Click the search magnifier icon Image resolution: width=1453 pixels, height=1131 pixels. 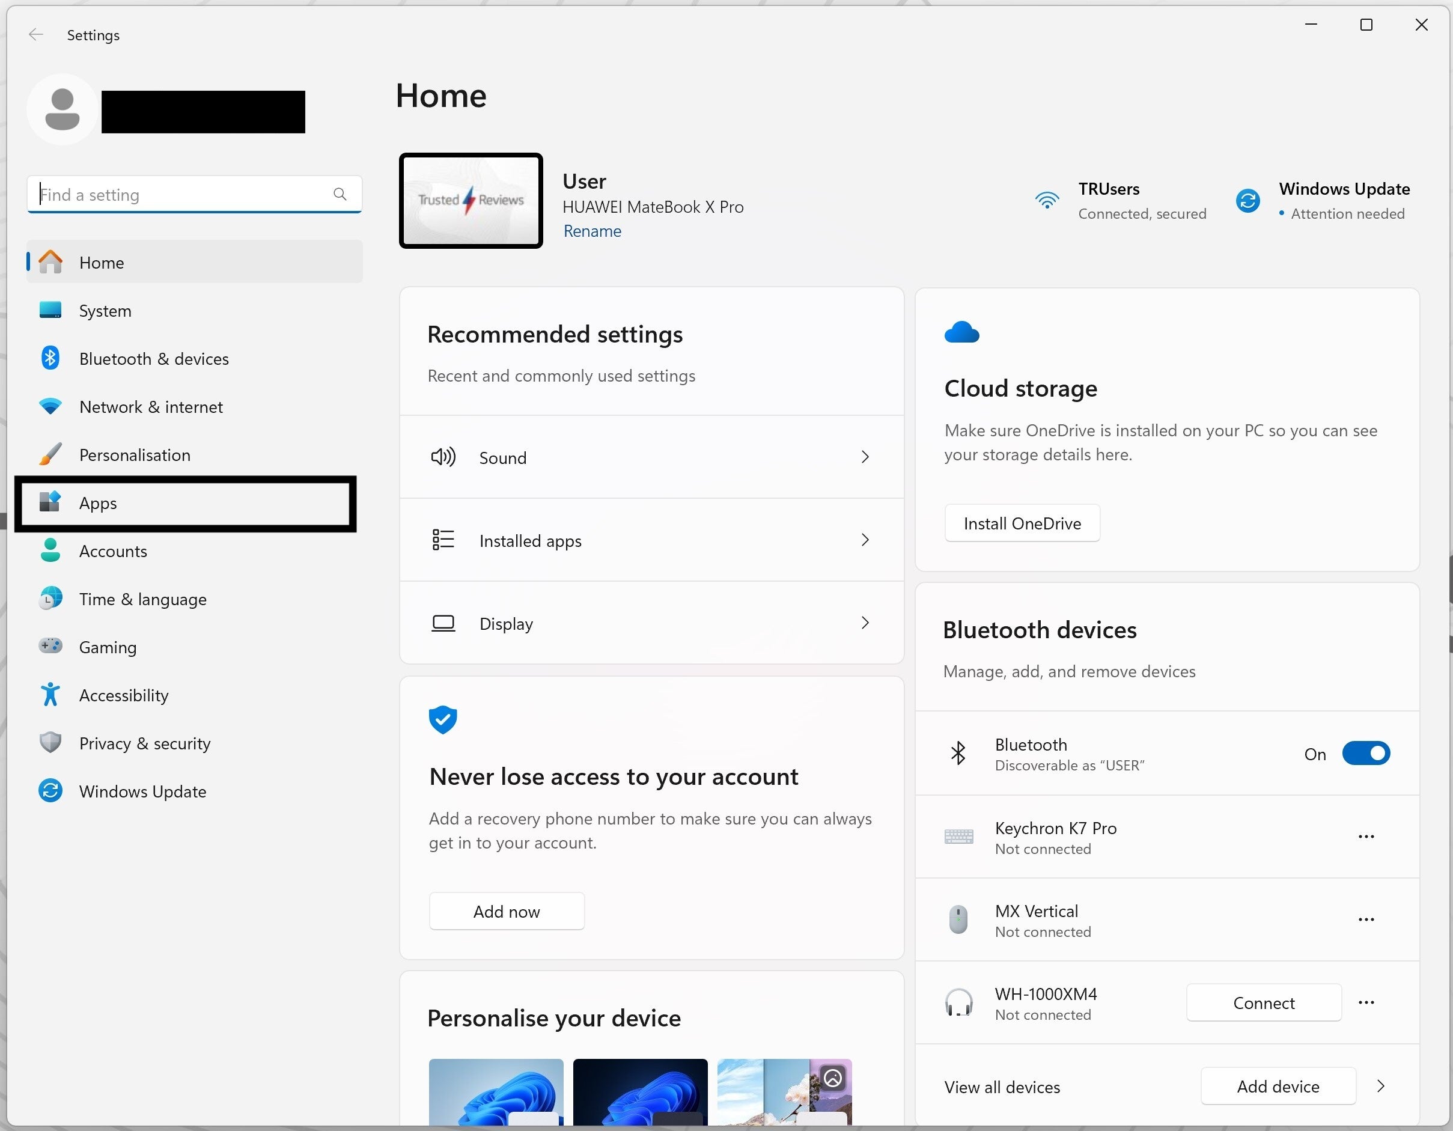(340, 194)
